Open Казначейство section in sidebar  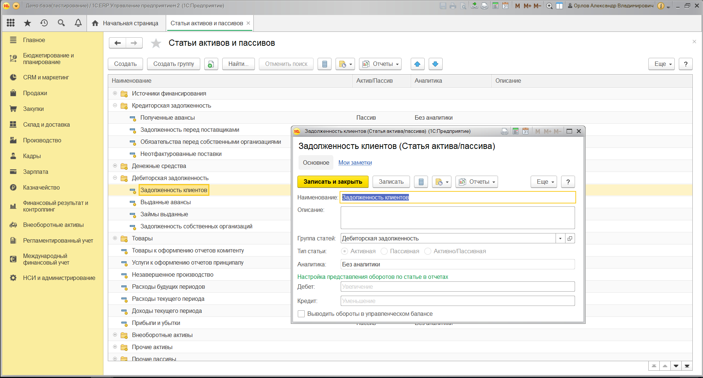pyautogui.click(x=41, y=187)
